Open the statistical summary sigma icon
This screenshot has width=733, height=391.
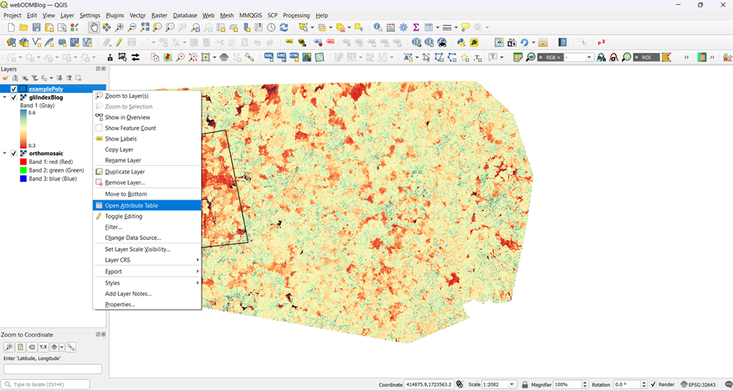point(416,27)
